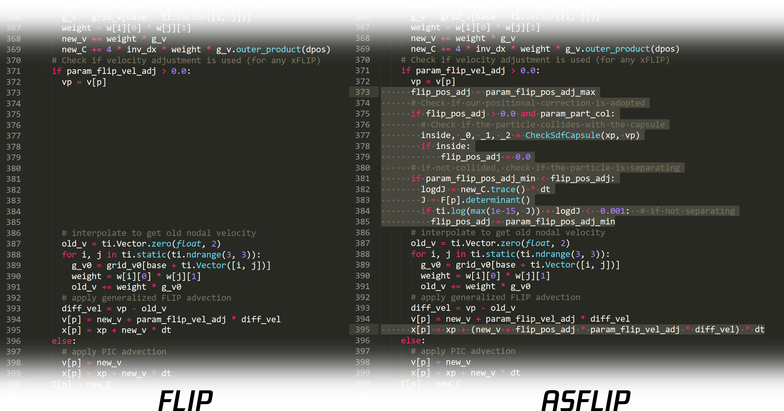The width and height of the screenshot is (784, 411).
Task: Click 'if flip_pos_adj > 0.0 and param_part_col:' line
Action: point(513,114)
